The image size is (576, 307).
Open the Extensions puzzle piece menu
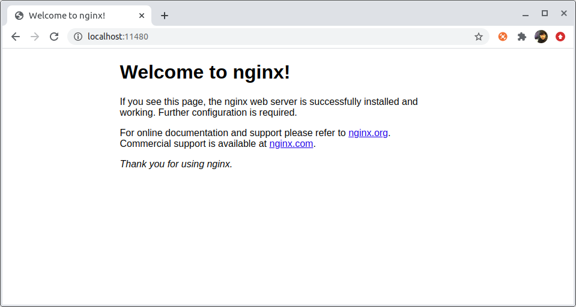[x=521, y=37]
